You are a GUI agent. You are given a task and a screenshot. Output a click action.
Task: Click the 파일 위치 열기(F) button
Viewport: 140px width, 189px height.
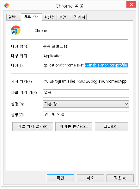pos(33,127)
